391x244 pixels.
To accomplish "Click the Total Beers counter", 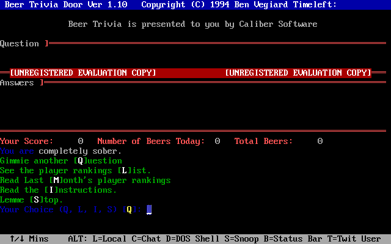I will 320,141.
